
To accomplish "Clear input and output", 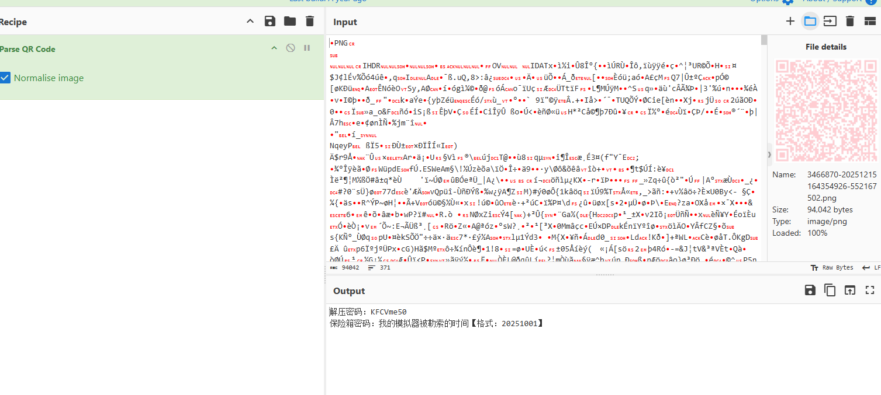I will (x=850, y=22).
